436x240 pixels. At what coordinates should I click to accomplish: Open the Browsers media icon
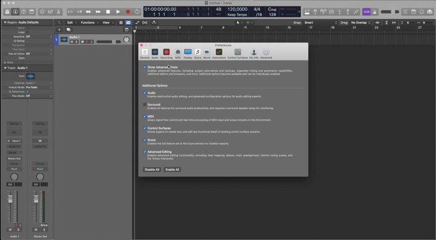(x=430, y=12)
